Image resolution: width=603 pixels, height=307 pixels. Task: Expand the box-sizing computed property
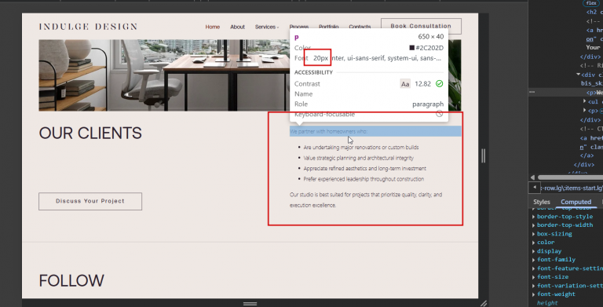point(534,234)
